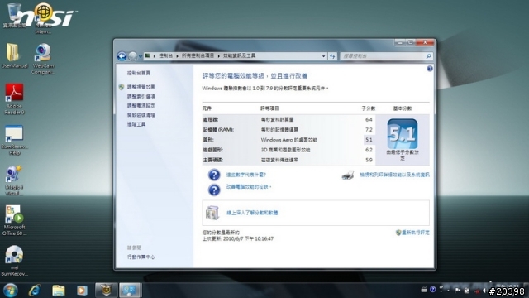
Task: Open 行動作業中心 under See also
Action: pos(141,257)
